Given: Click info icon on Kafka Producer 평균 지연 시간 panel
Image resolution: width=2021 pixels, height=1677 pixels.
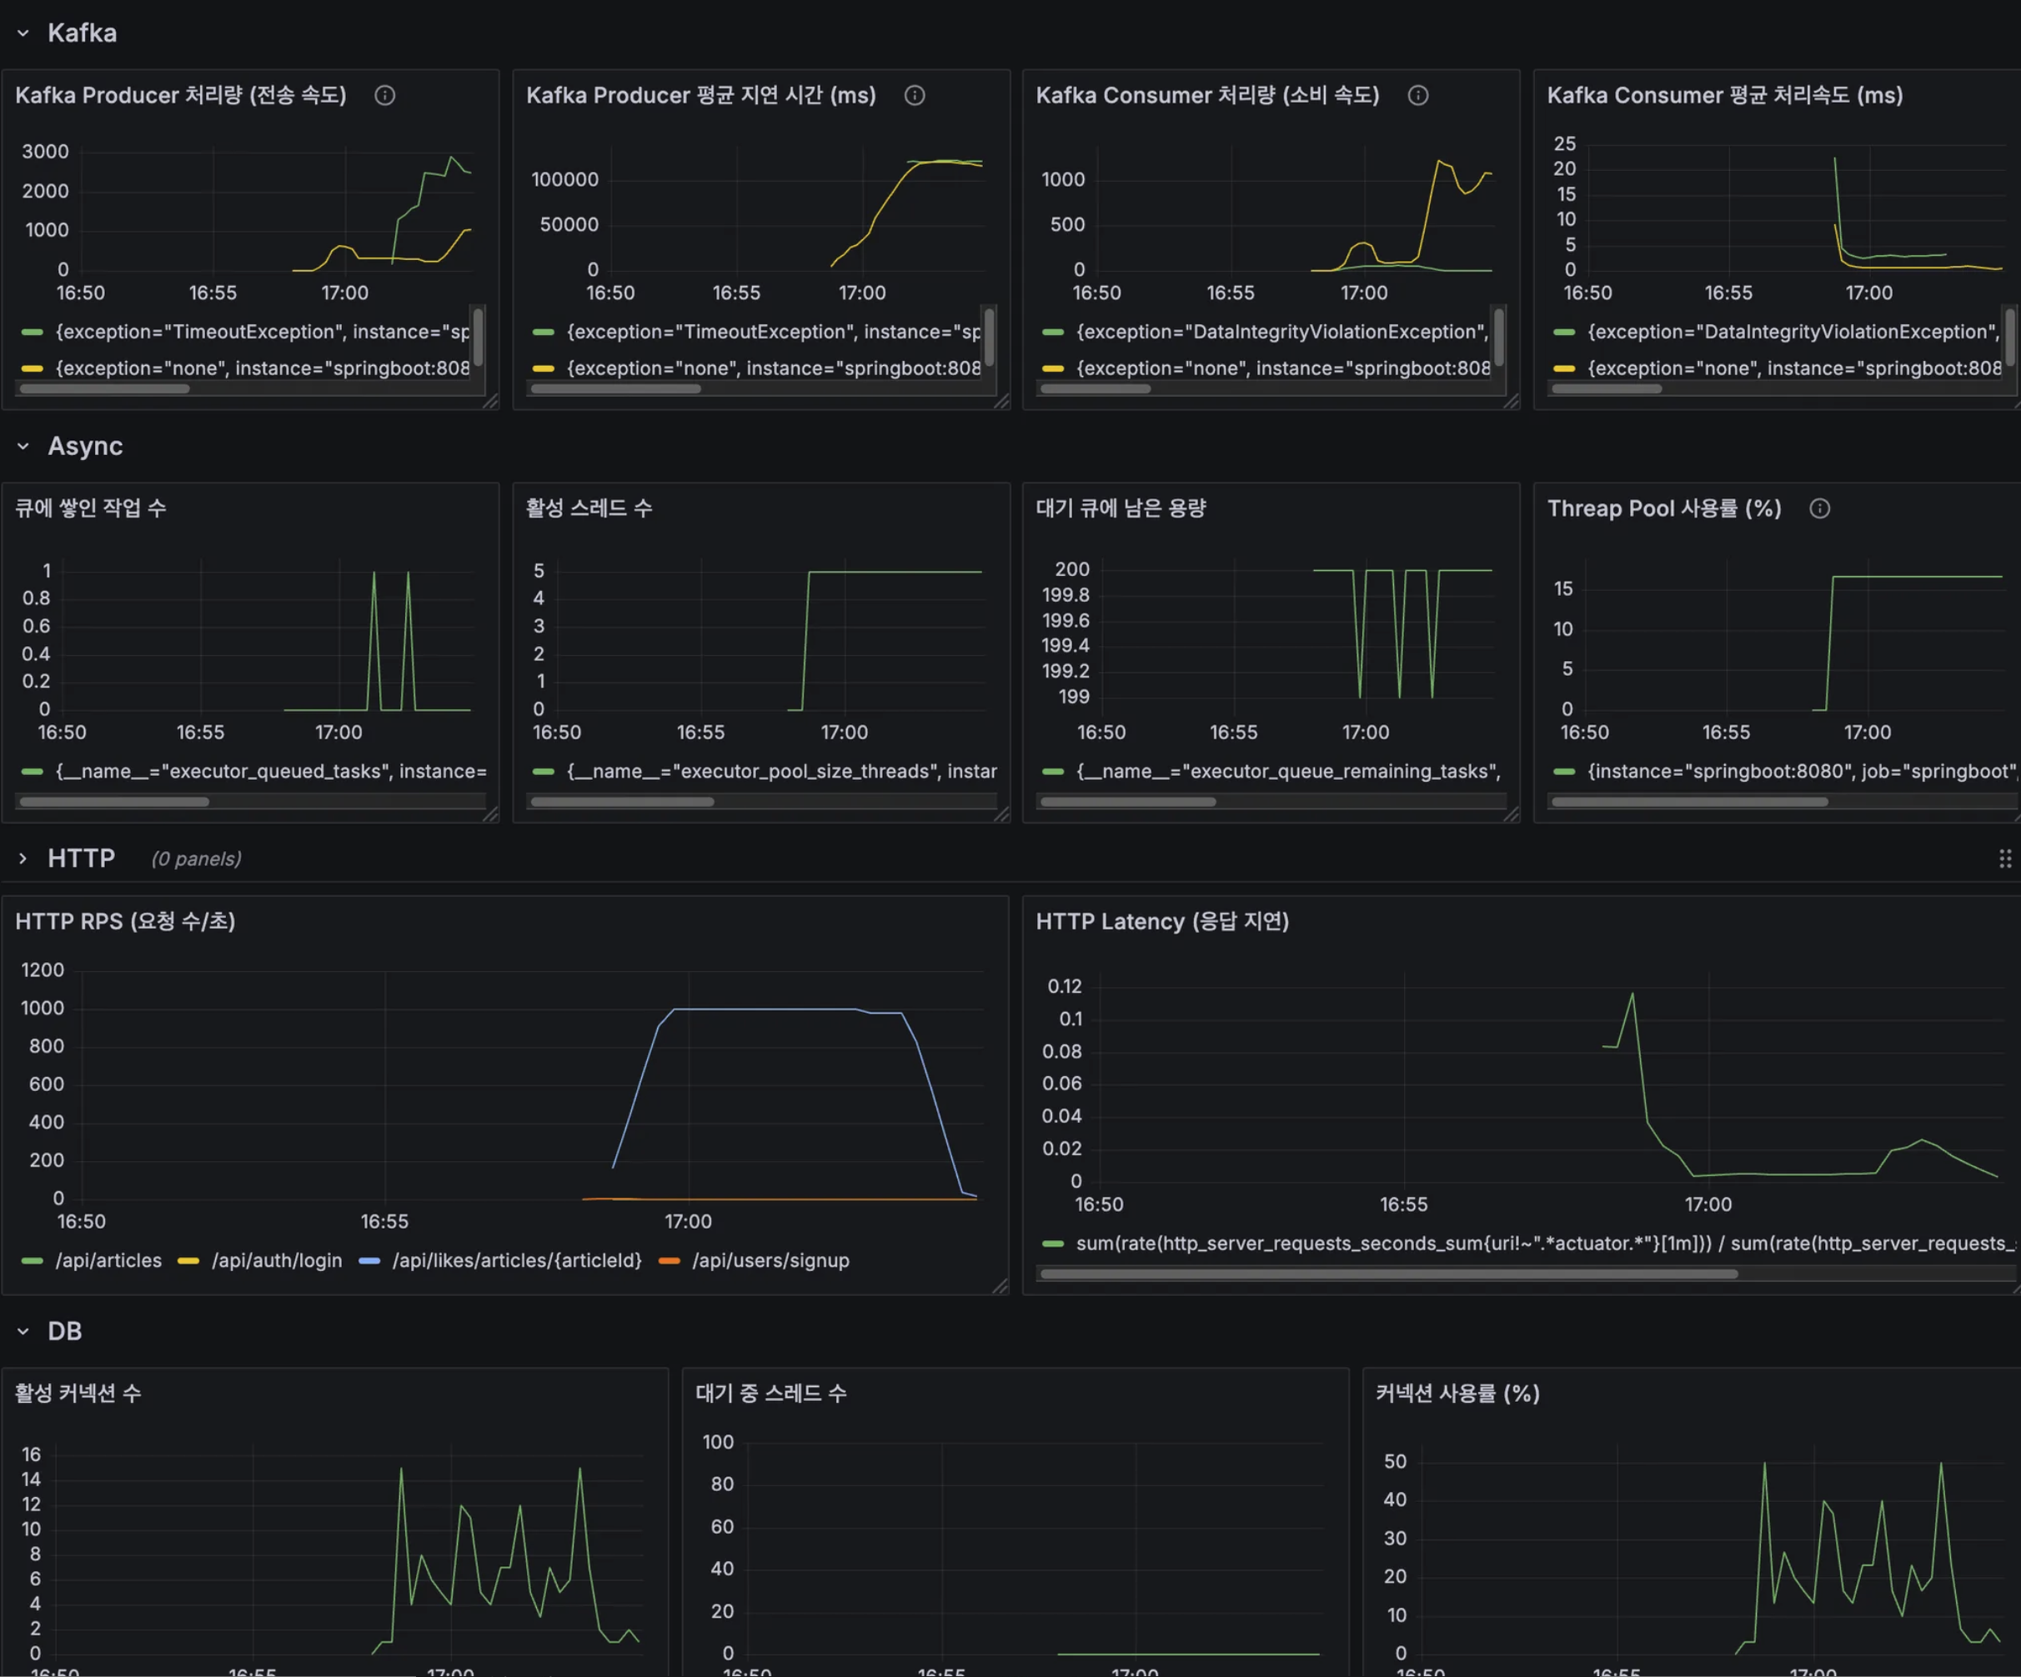Looking at the screenshot, I should coord(915,95).
